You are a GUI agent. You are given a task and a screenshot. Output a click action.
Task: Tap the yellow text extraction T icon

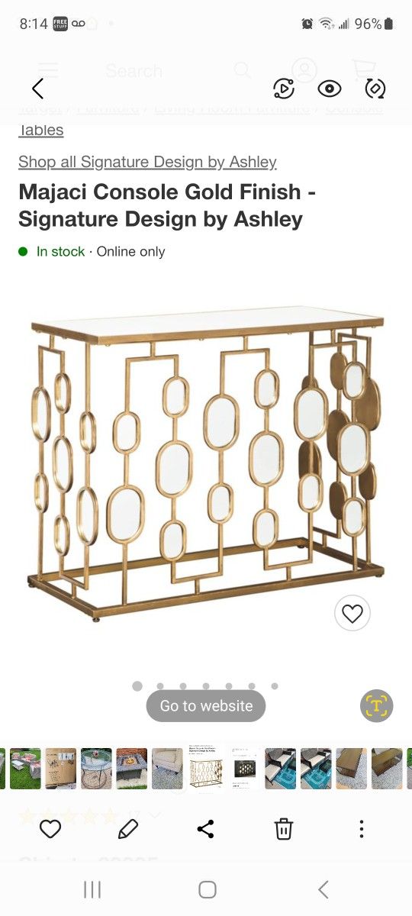click(376, 705)
